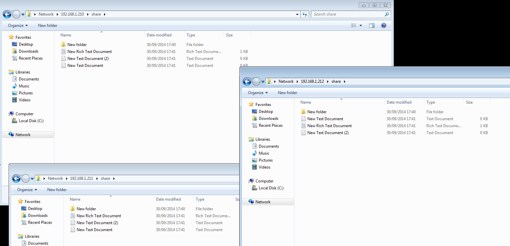Open Help in the 192.168.1.210 window
Viewport: 510px width, 246px height.
[383, 25]
